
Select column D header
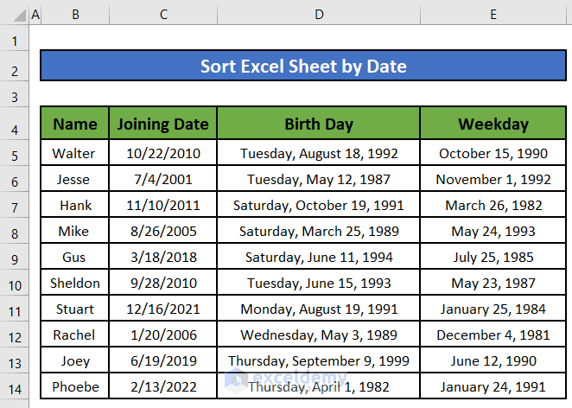(319, 16)
